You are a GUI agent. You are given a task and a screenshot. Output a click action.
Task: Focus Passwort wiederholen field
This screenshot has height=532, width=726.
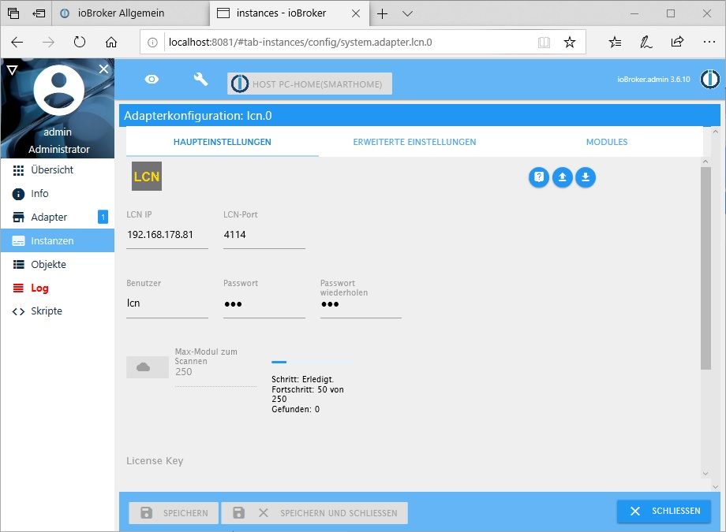click(361, 304)
